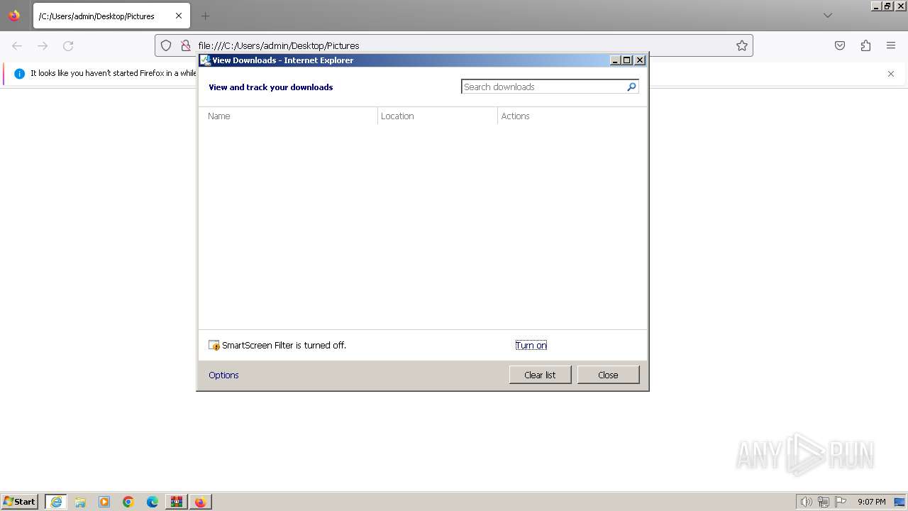Launch Microsoft Edge from the taskbar

click(x=153, y=502)
